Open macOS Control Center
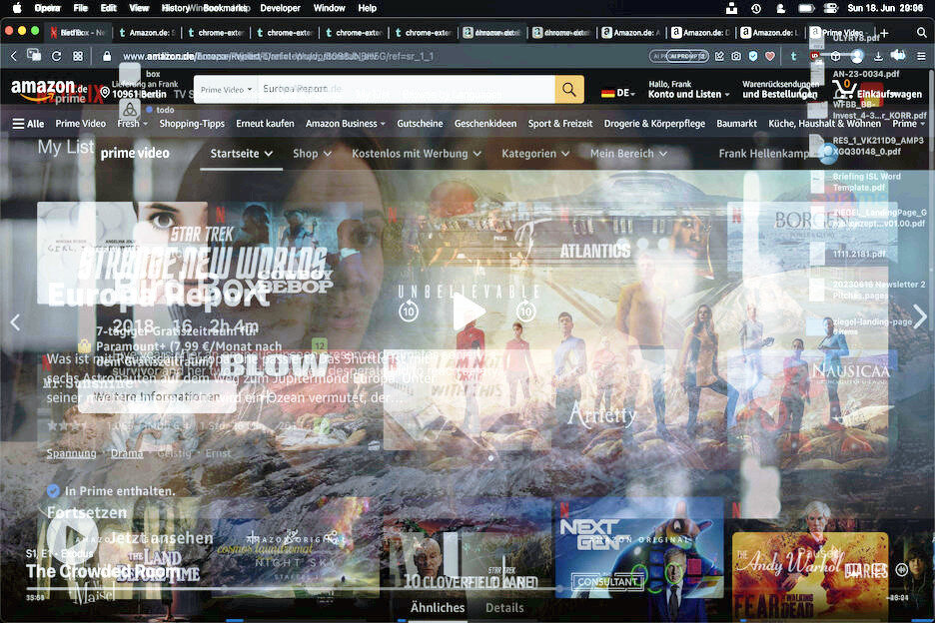This screenshot has width=935, height=623. (x=831, y=8)
